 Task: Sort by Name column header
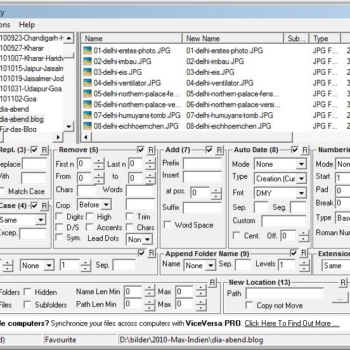point(131,39)
